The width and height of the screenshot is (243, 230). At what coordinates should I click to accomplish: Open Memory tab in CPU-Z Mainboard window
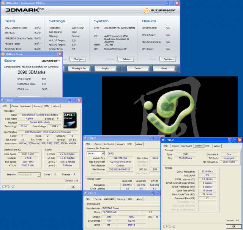(x=121, y=199)
